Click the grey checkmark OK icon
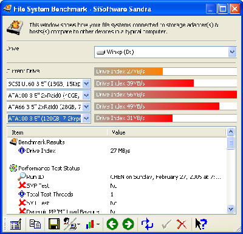The height and width of the screenshot is (234, 243). (166, 224)
